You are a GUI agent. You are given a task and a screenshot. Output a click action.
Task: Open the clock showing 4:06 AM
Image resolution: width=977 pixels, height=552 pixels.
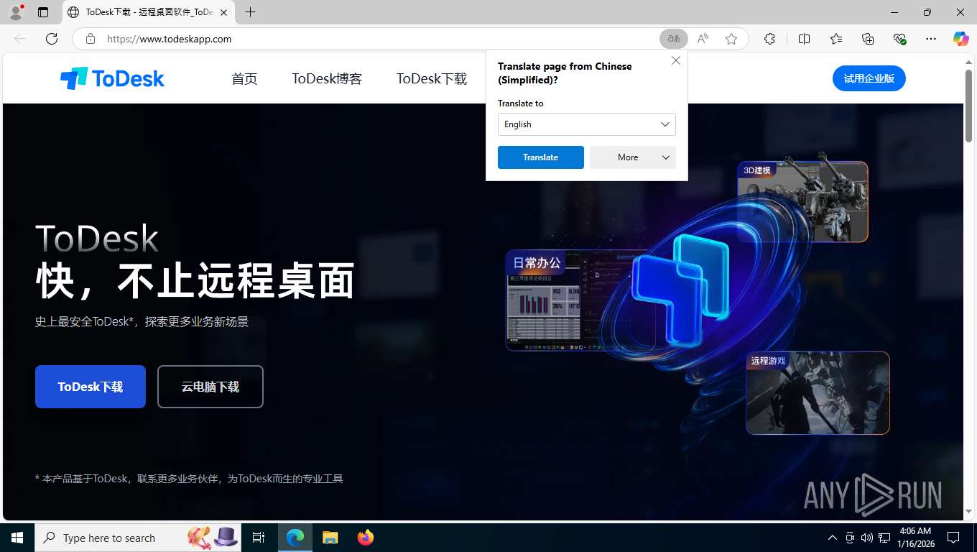coord(915,538)
